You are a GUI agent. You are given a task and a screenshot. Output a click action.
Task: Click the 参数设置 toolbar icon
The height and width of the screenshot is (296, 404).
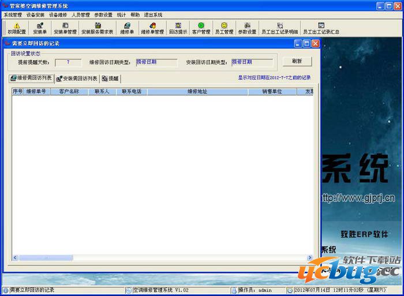point(247,28)
